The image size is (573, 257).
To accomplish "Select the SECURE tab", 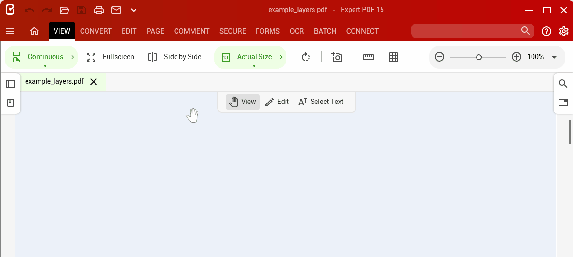I will [233, 31].
